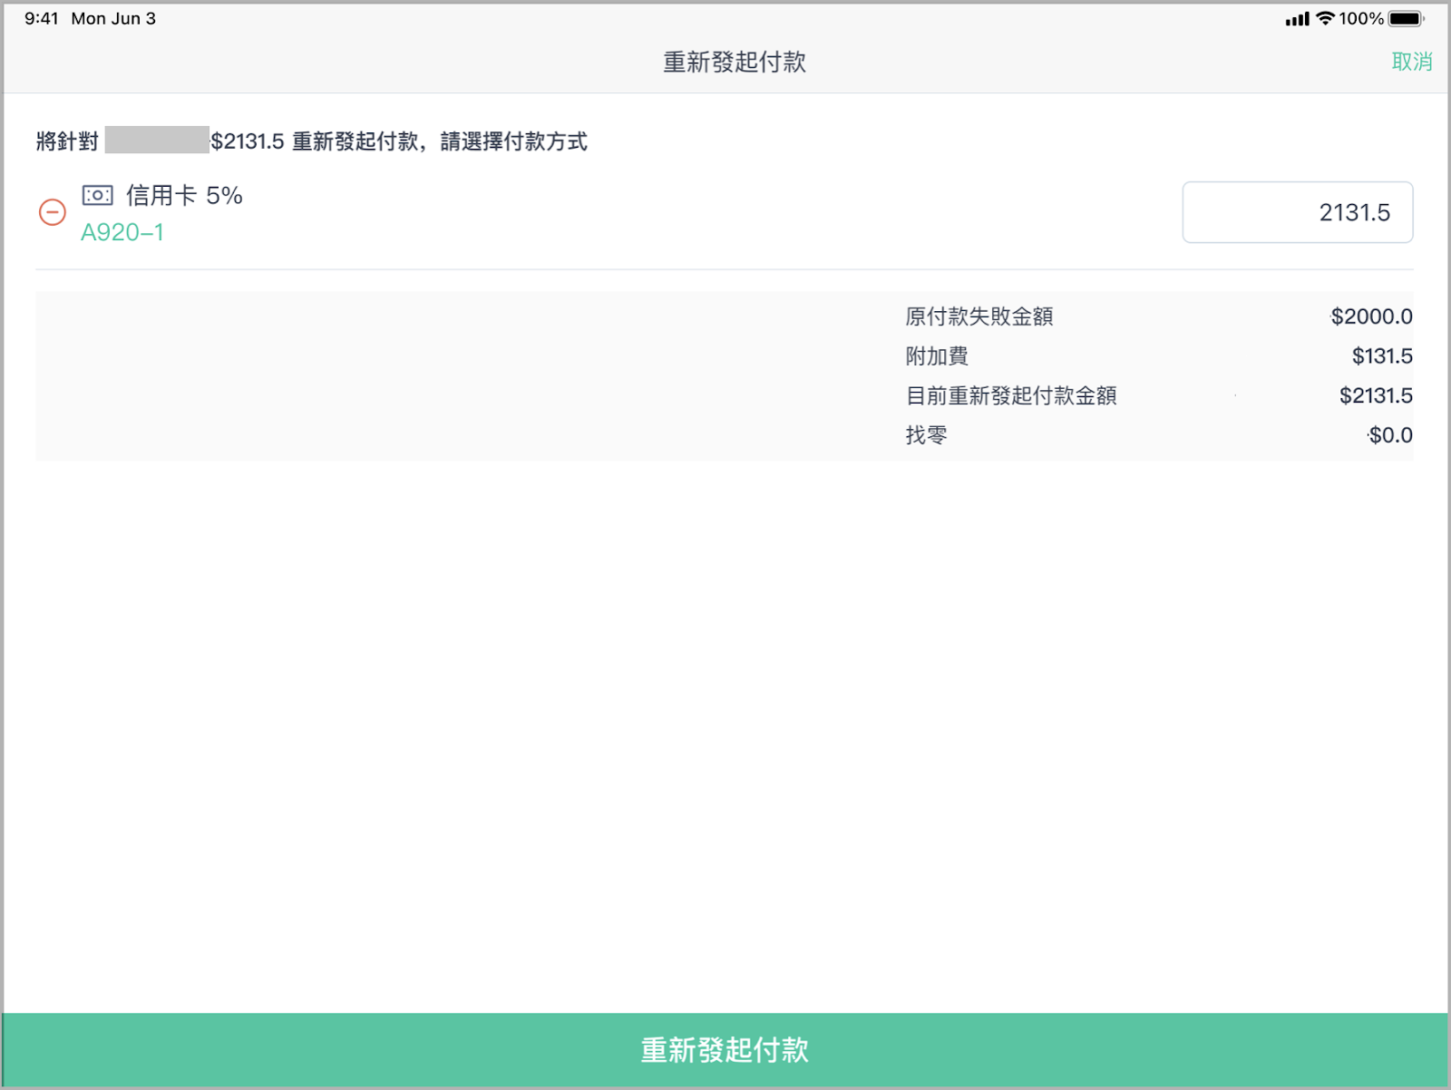Edit the 2131.5 amount field
This screenshot has width=1451, height=1090.
point(1297,212)
